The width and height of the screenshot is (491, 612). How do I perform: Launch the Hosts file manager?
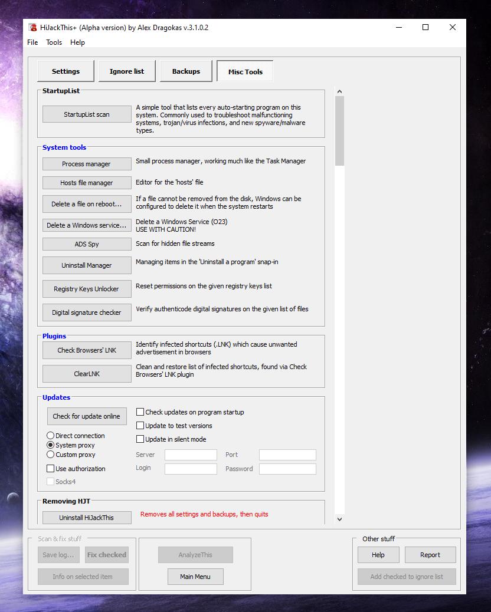87,183
